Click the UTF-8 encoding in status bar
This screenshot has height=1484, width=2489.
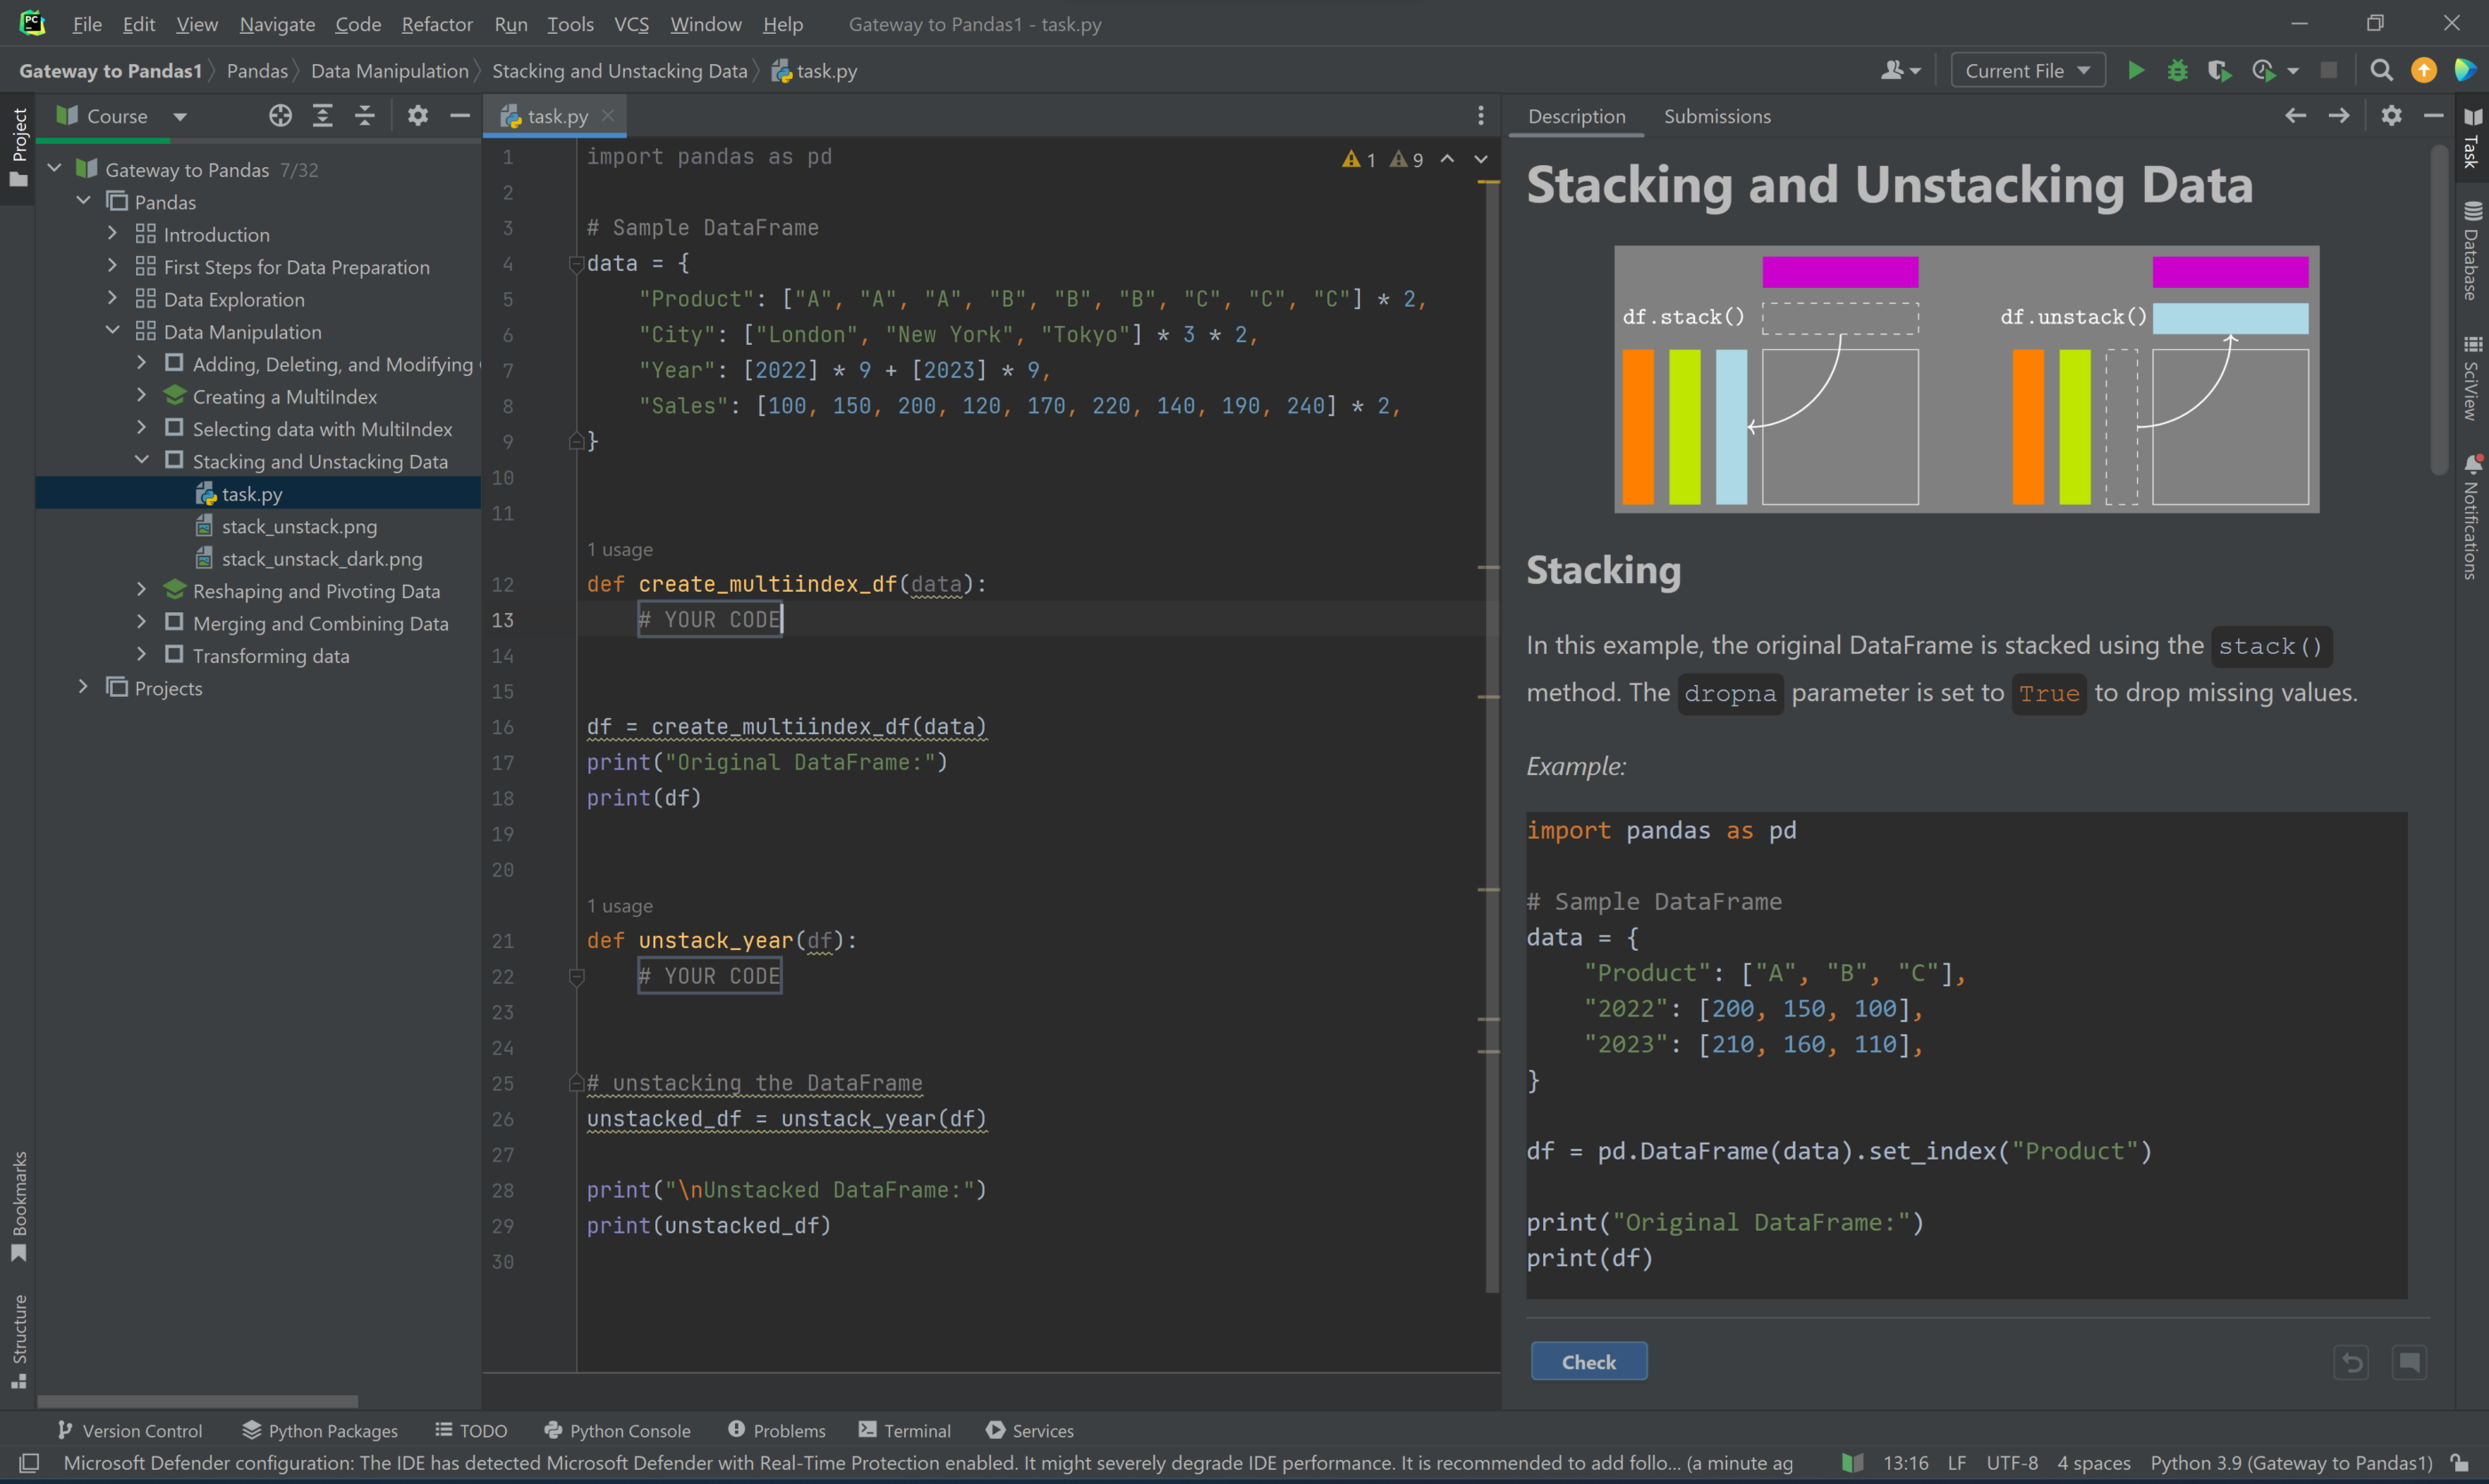point(2012,1463)
